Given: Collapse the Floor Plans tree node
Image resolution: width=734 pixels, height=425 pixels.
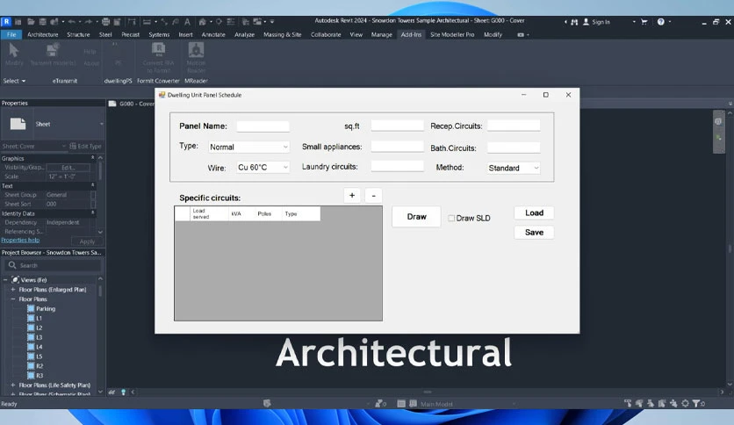Looking at the screenshot, I should coord(12,299).
